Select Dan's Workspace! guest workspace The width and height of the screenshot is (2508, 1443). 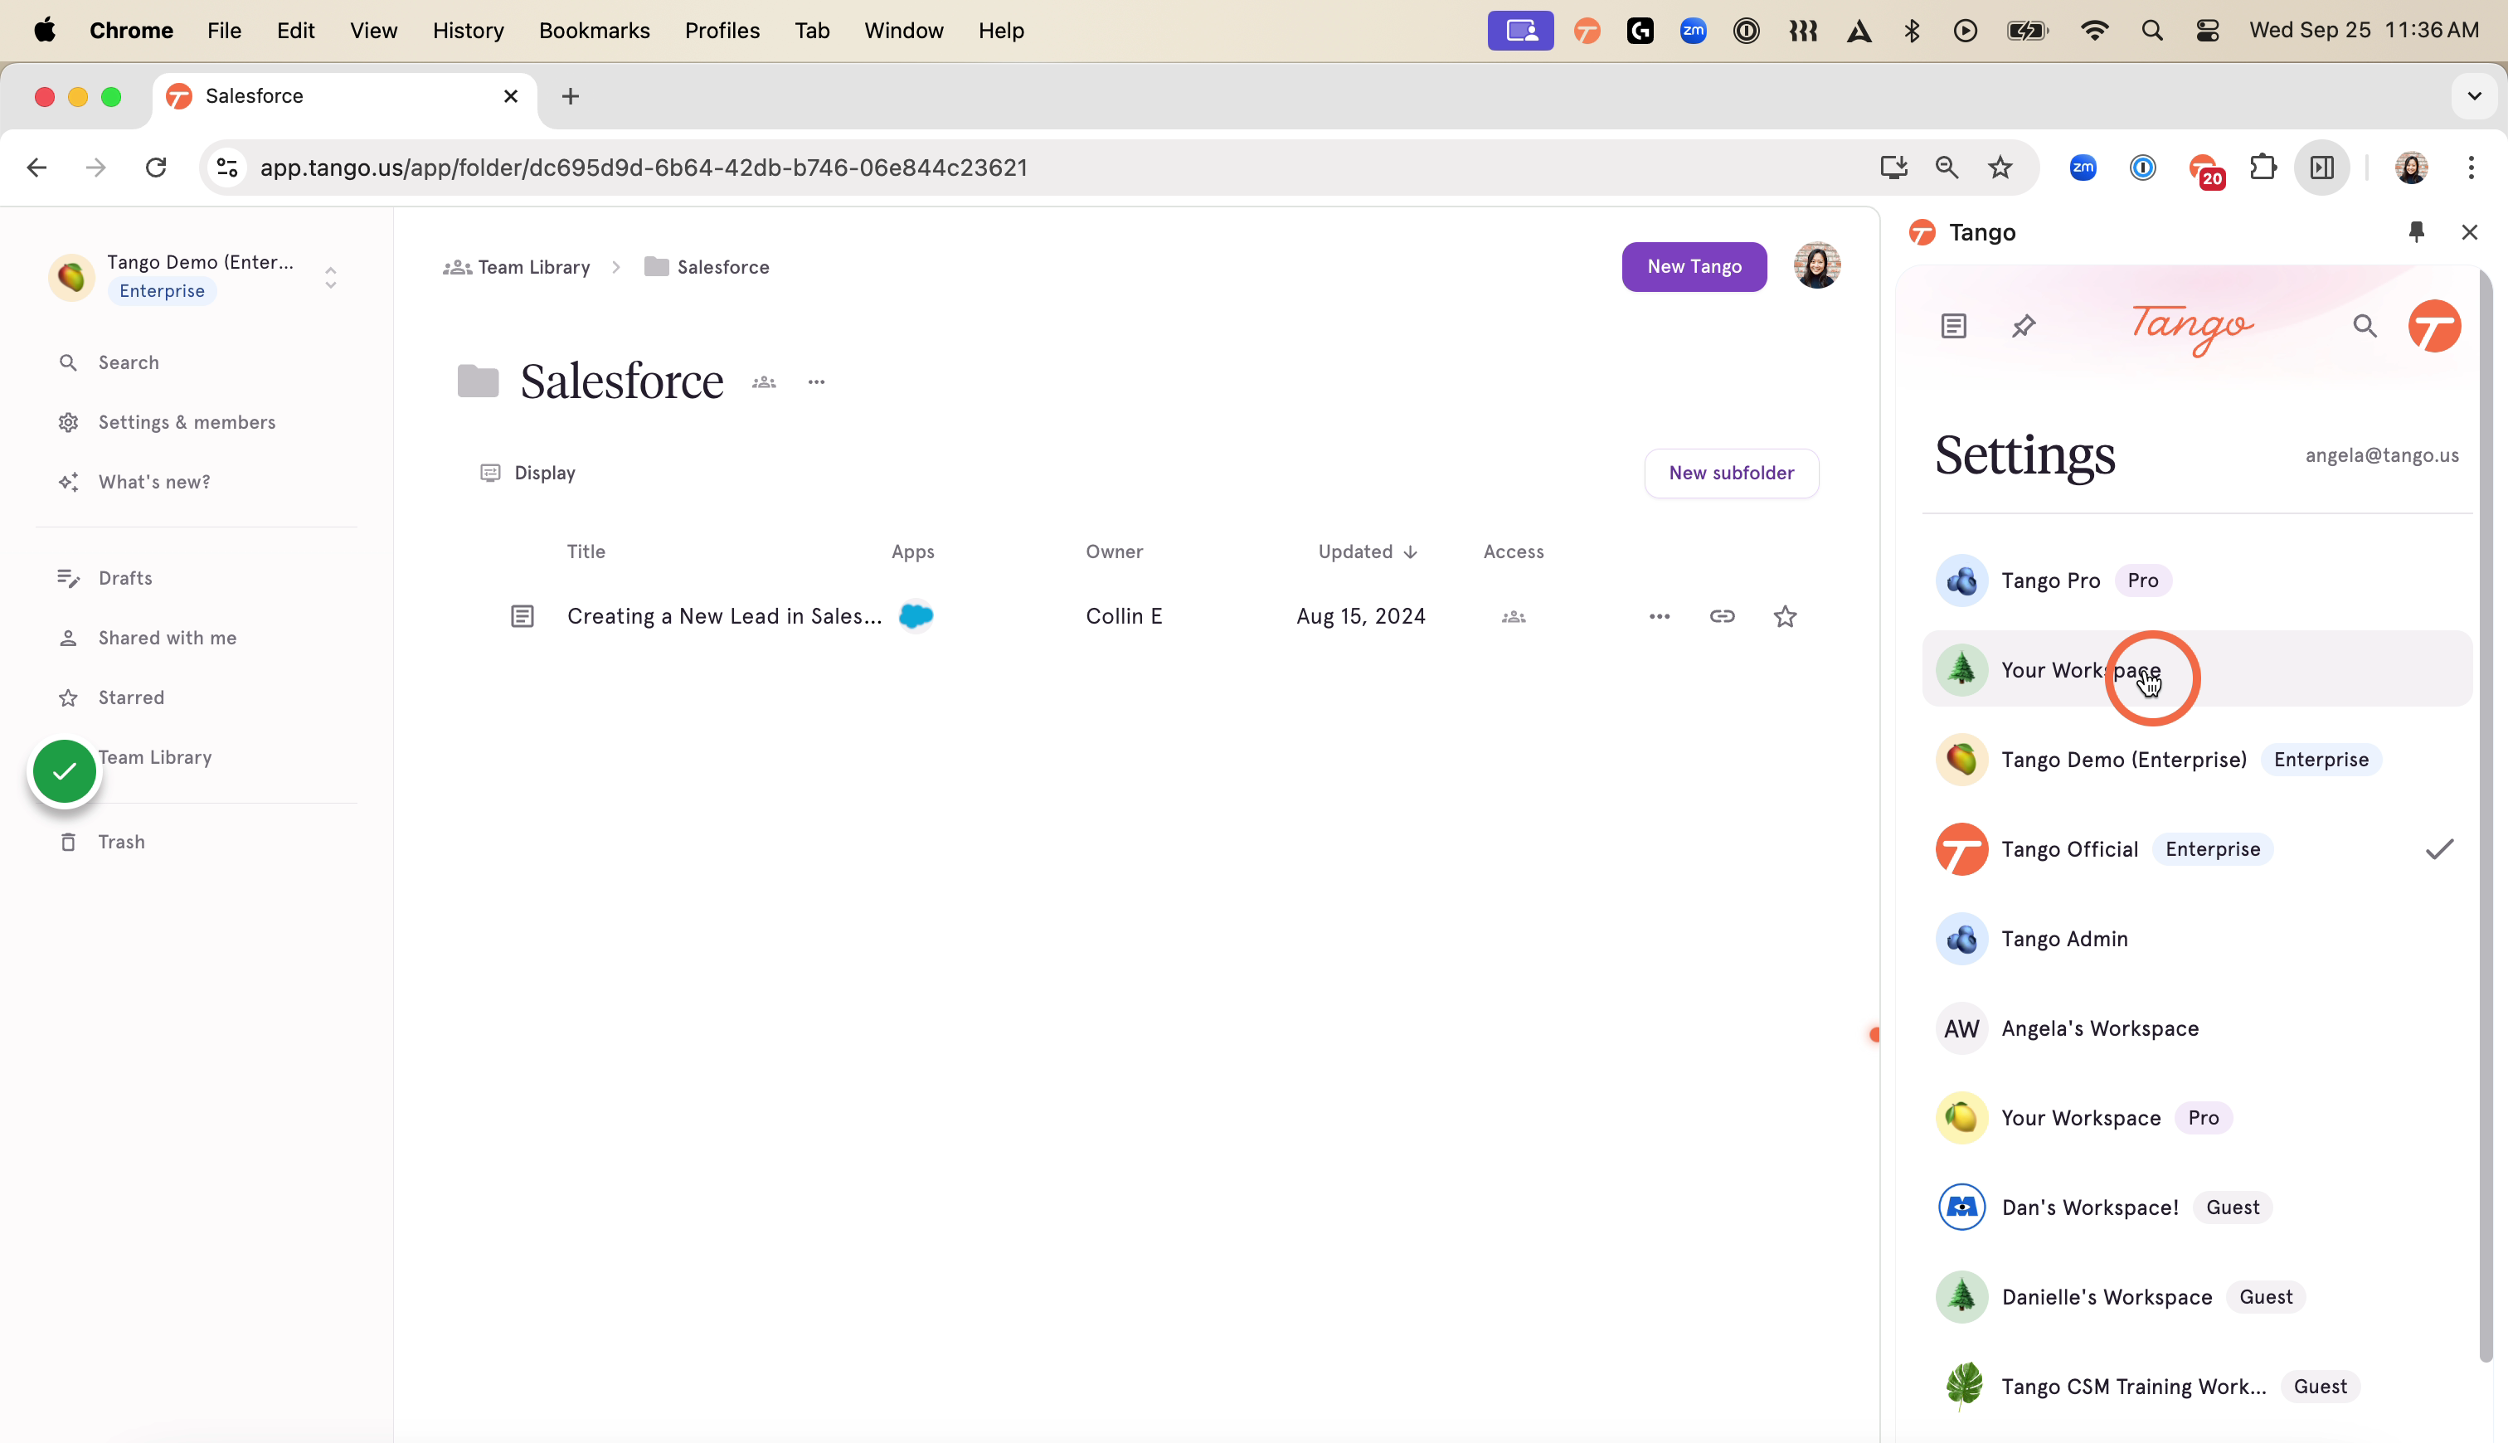(2197, 1207)
